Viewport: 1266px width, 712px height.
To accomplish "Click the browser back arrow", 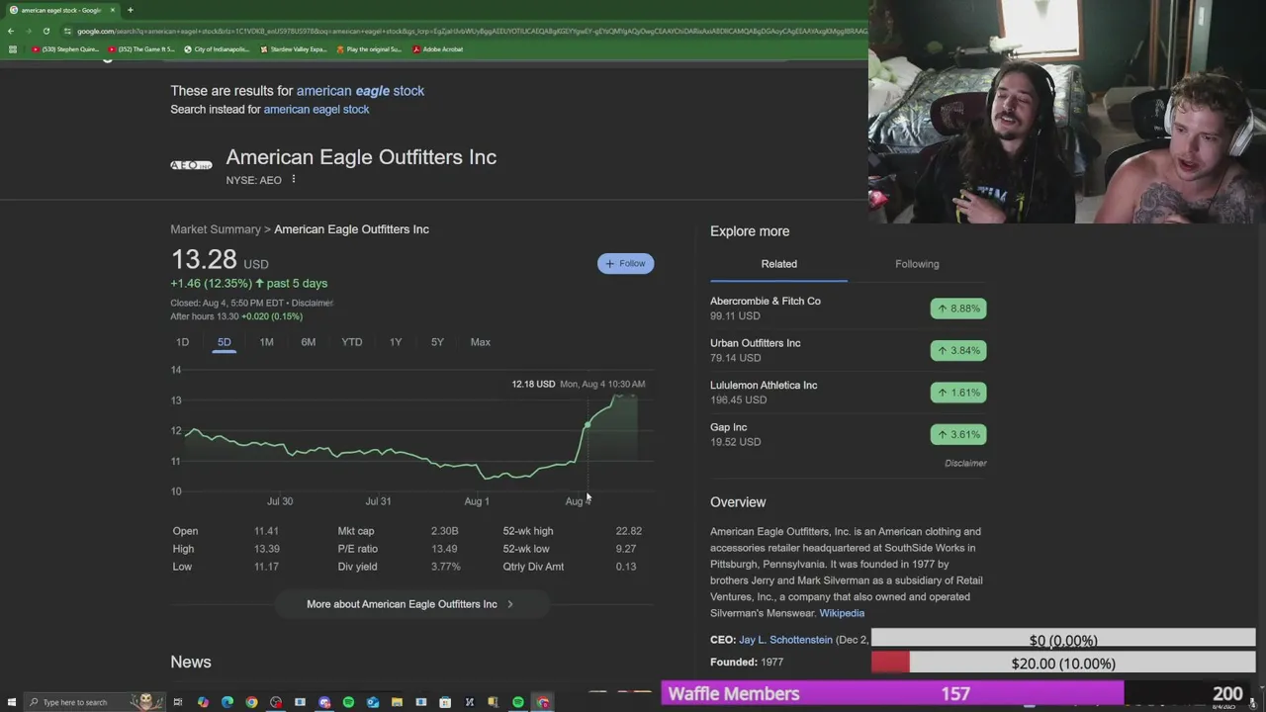I will 11,31.
